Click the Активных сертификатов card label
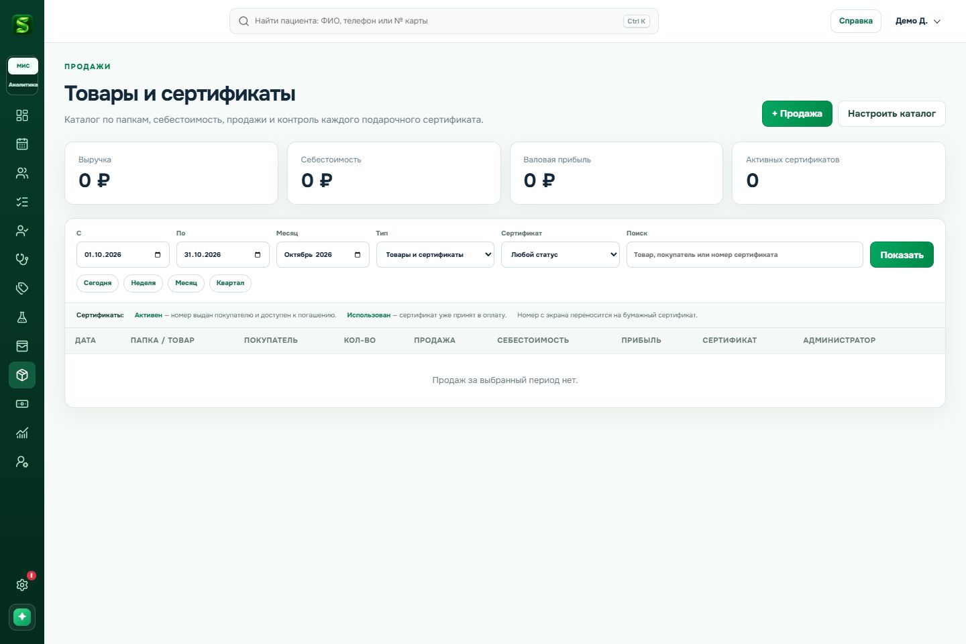The width and height of the screenshot is (966, 644). (x=792, y=160)
